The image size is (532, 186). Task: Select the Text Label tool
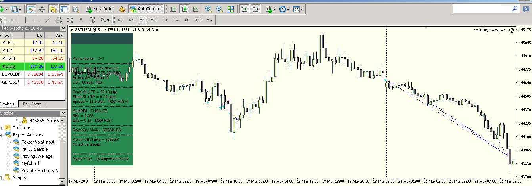click(x=92, y=20)
